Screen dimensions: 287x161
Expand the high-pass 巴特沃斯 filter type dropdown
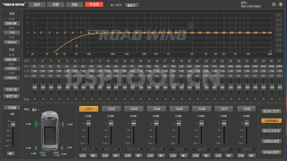pyautogui.click(x=12, y=23)
